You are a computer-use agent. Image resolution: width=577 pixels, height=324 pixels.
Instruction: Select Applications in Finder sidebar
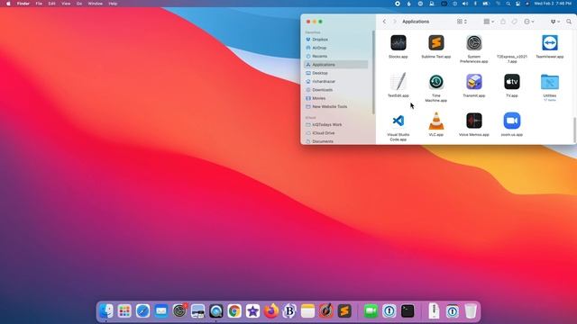click(x=335, y=65)
